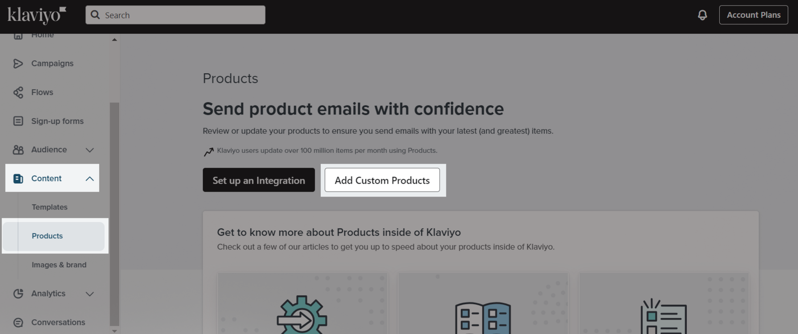The width and height of the screenshot is (798, 334).
Task: Click Add Custom Products button
Action: (x=382, y=180)
